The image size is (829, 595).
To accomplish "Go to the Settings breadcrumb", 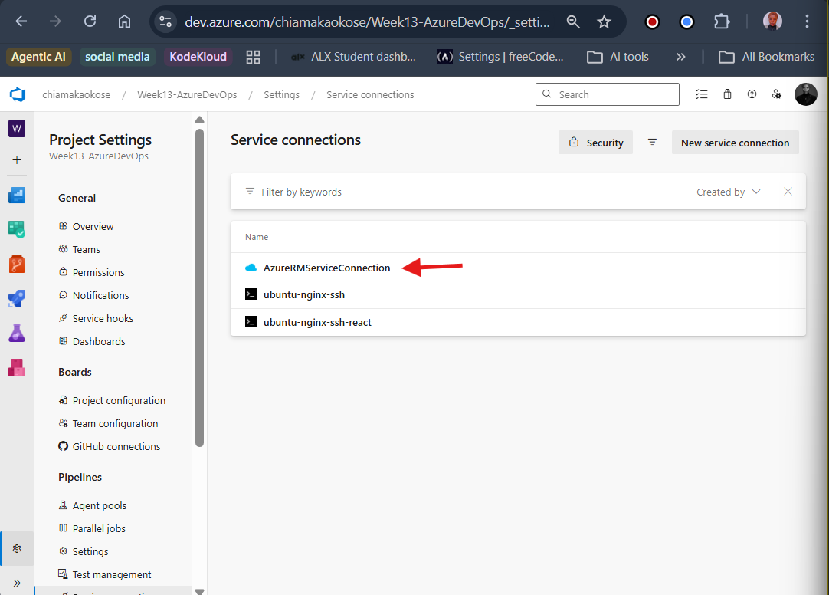I will (281, 94).
